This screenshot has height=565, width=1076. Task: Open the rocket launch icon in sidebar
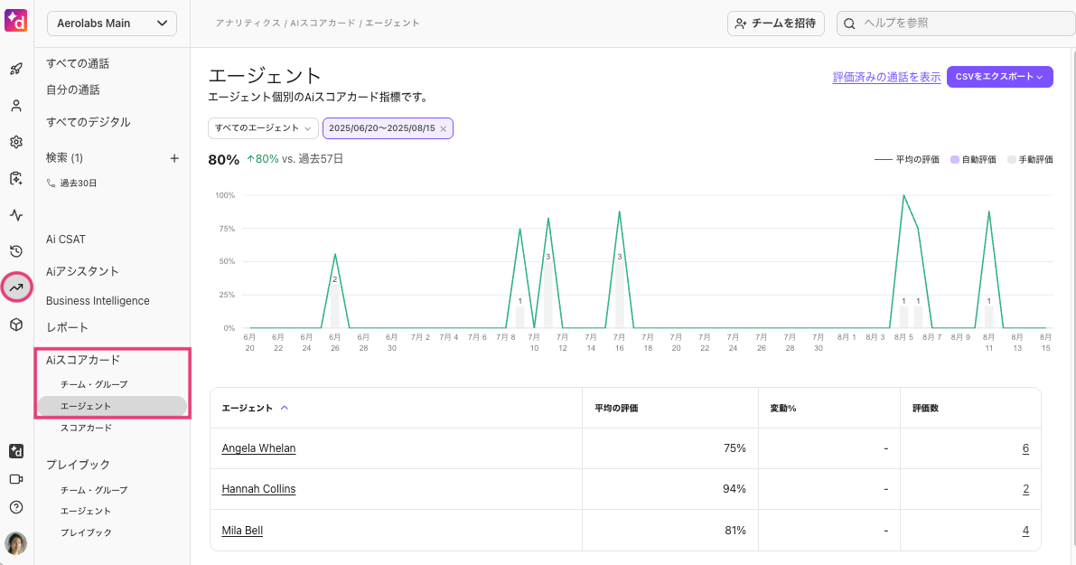pyautogui.click(x=16, y=69)
